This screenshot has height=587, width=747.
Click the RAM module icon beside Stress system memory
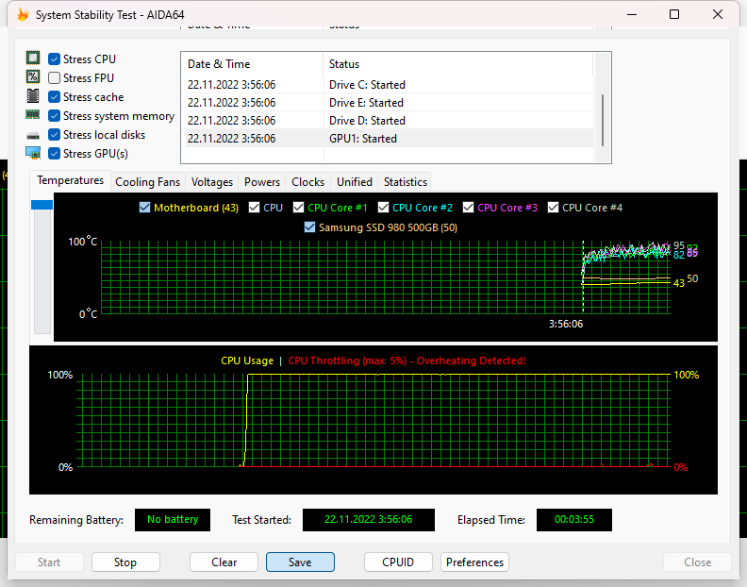[x=32, y=114]
